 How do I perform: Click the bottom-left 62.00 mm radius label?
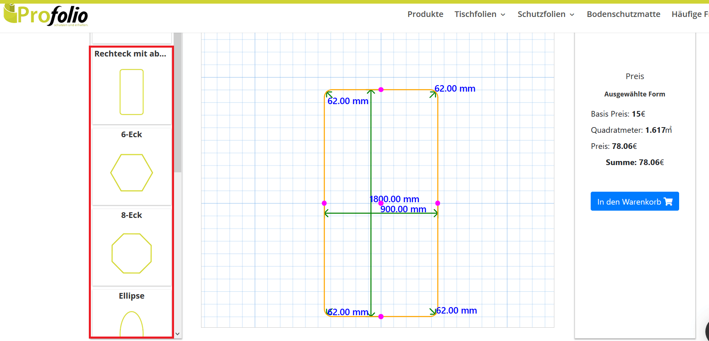click(348, 312)
